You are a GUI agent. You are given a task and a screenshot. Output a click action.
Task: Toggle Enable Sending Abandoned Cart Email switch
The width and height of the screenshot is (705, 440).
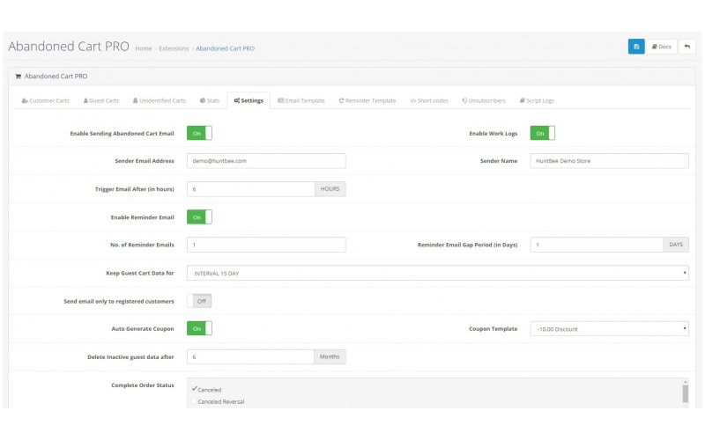[200, 133]
